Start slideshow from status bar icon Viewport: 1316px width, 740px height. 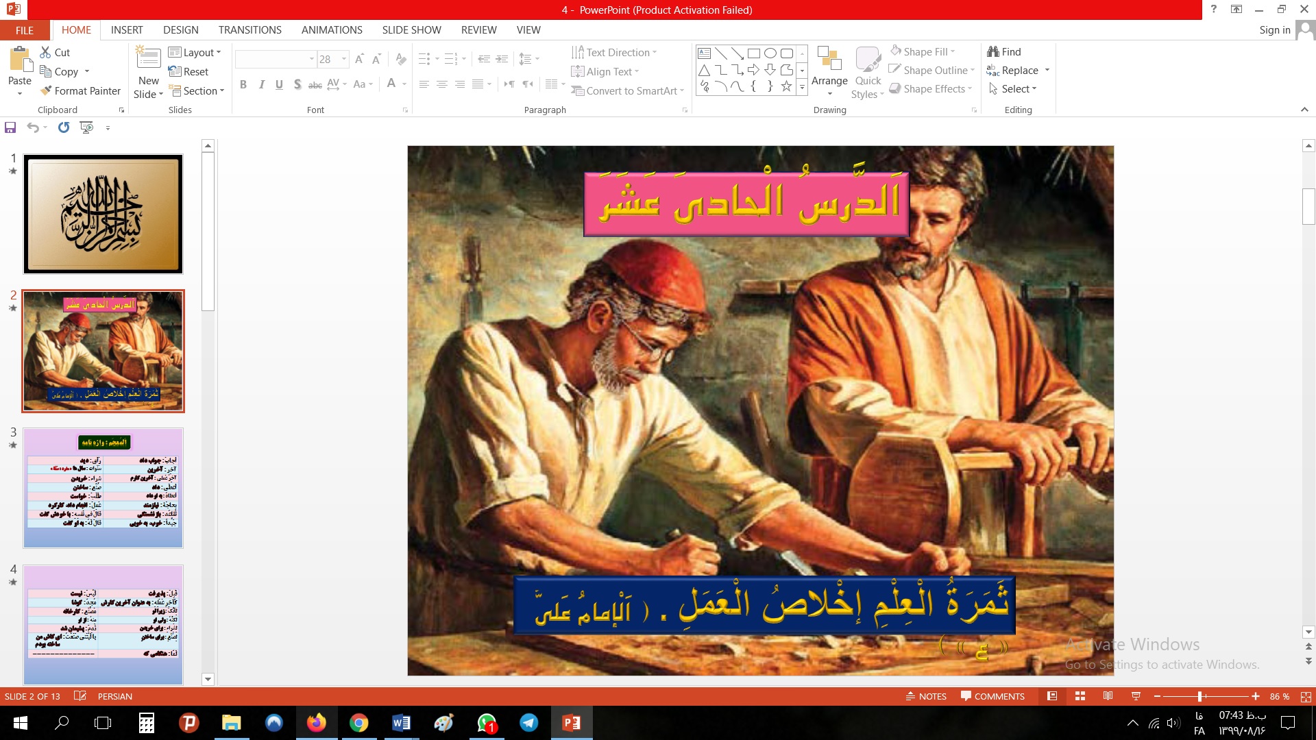(1136, 696)
